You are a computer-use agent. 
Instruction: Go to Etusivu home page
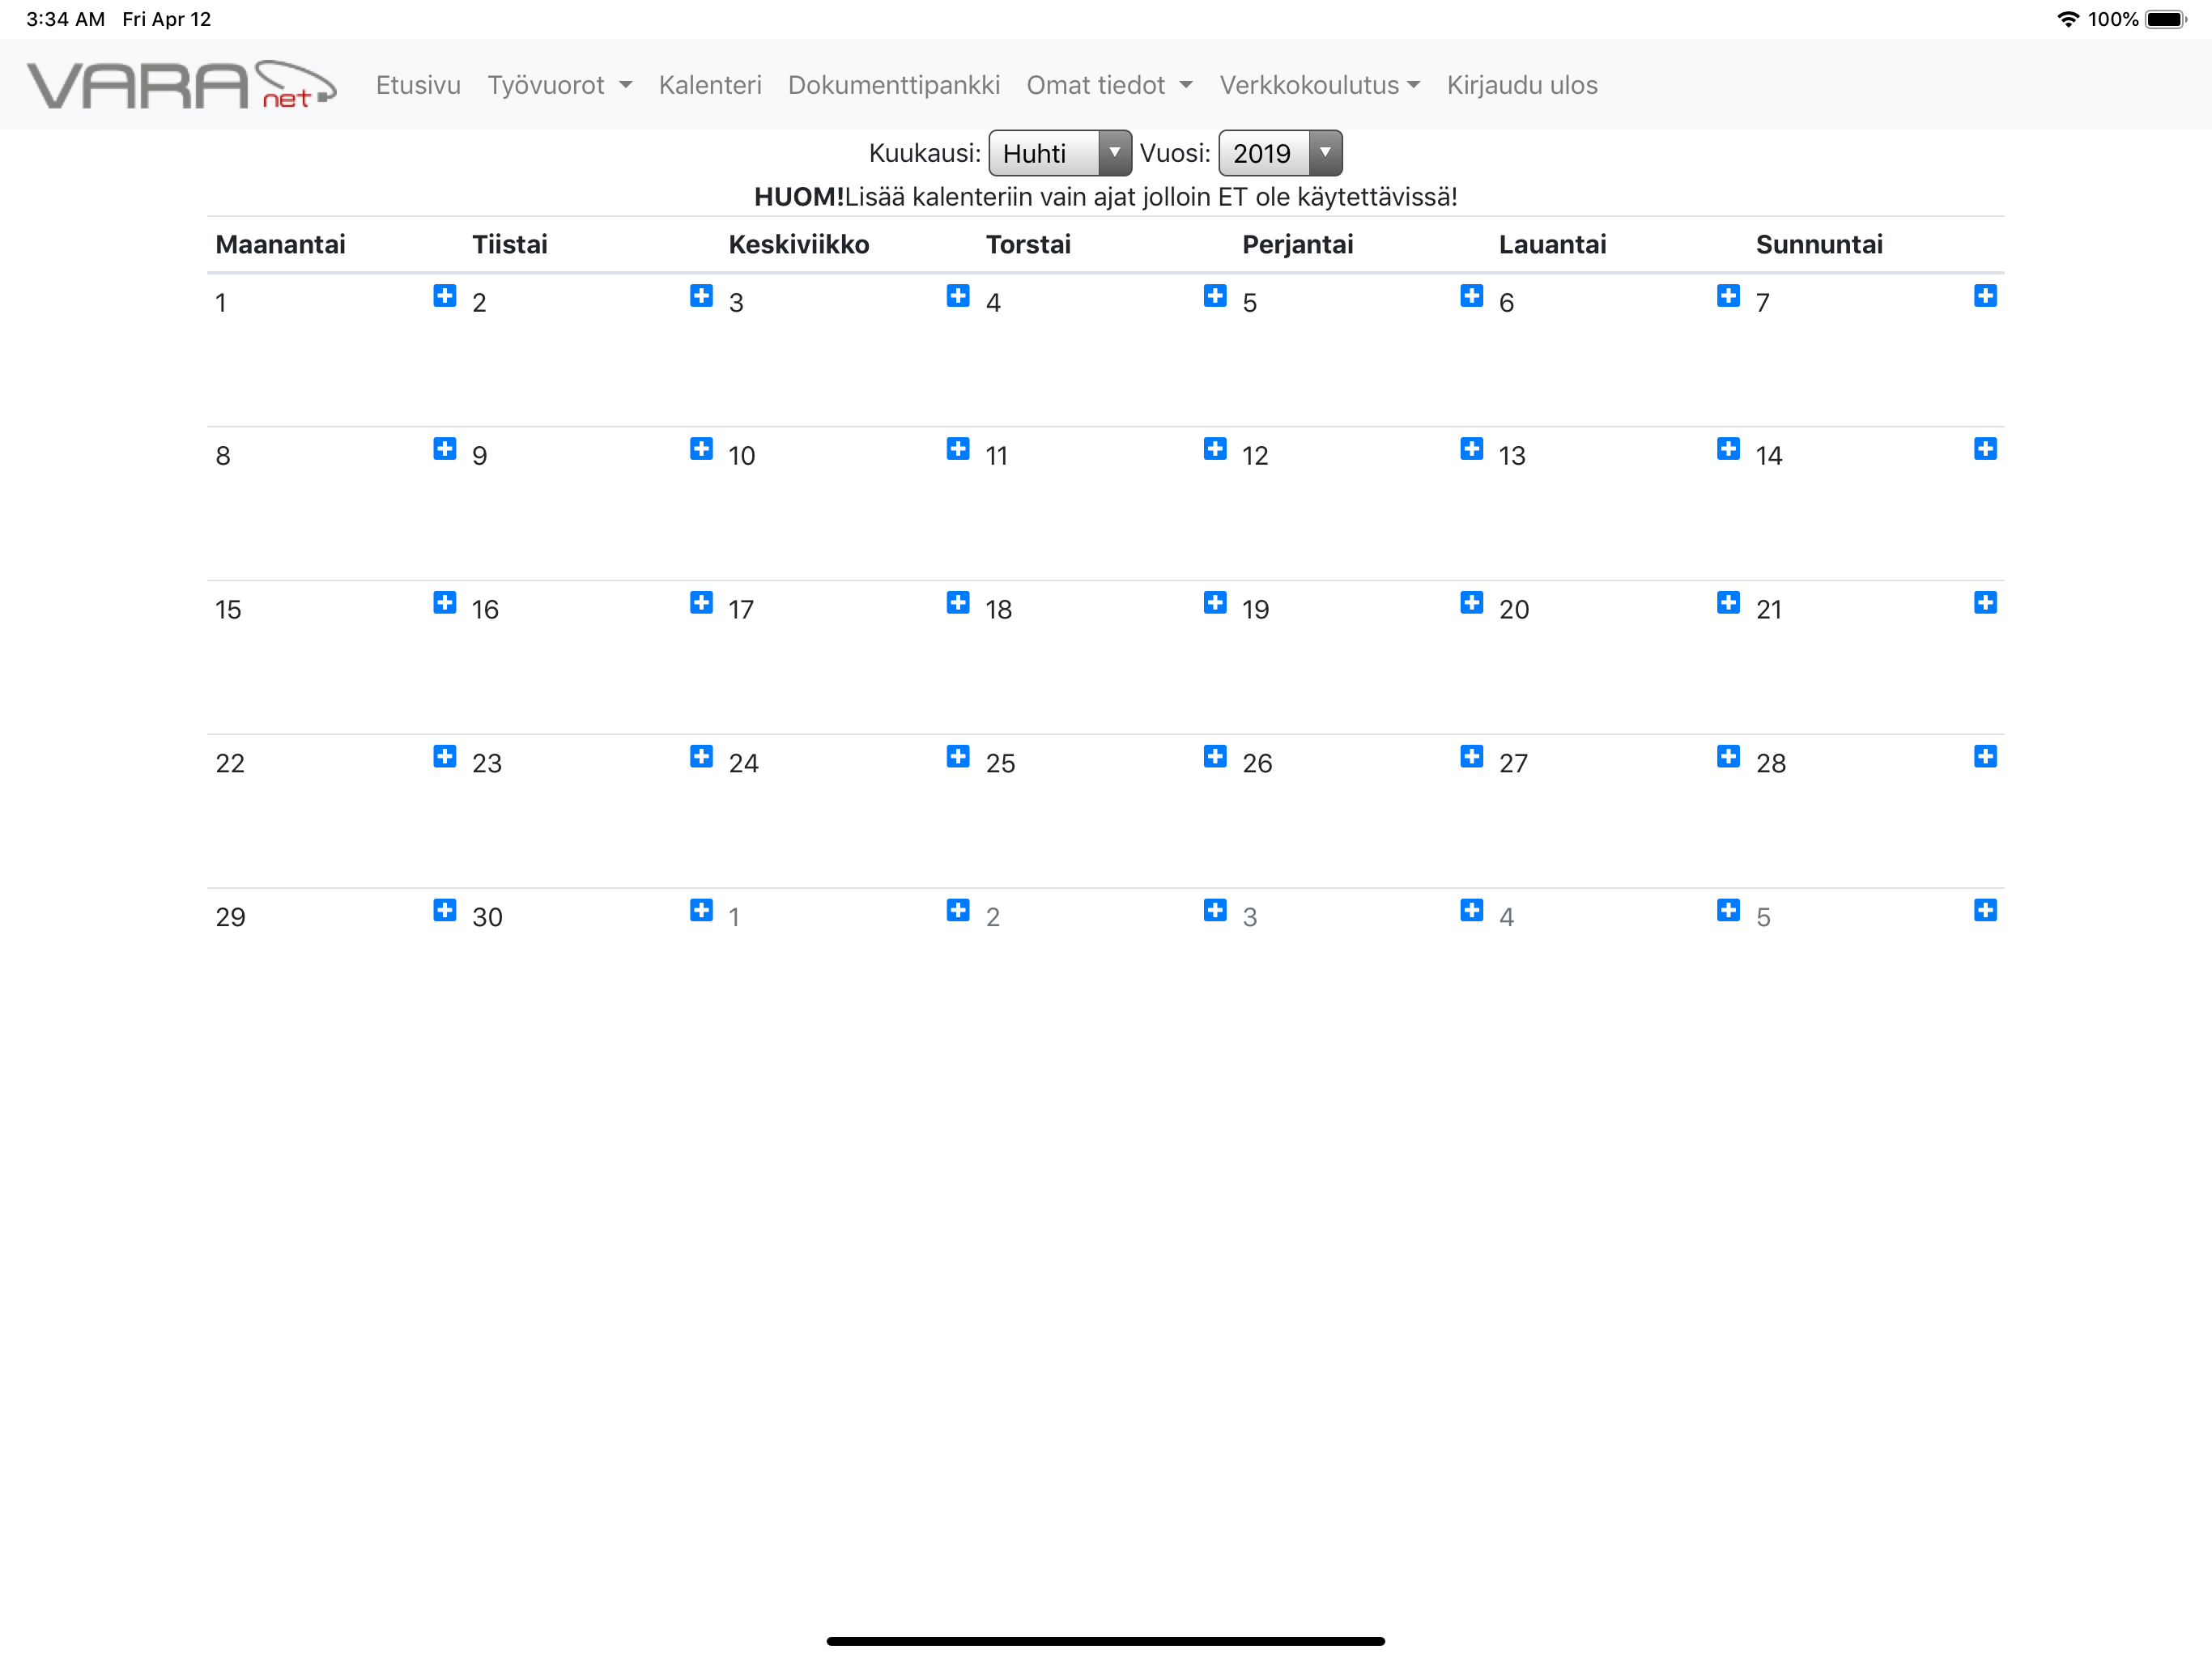418,85
